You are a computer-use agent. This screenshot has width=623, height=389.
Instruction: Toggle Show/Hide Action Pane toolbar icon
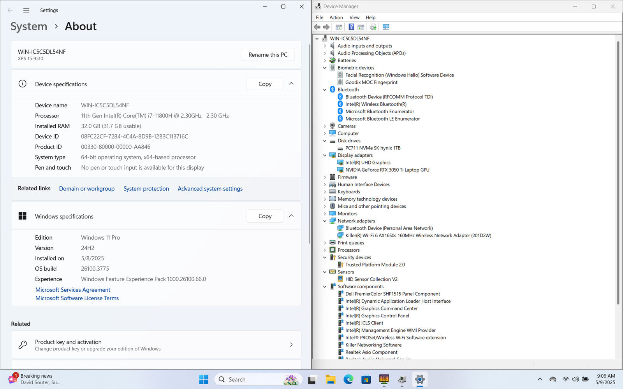click(x=361, y=27)
